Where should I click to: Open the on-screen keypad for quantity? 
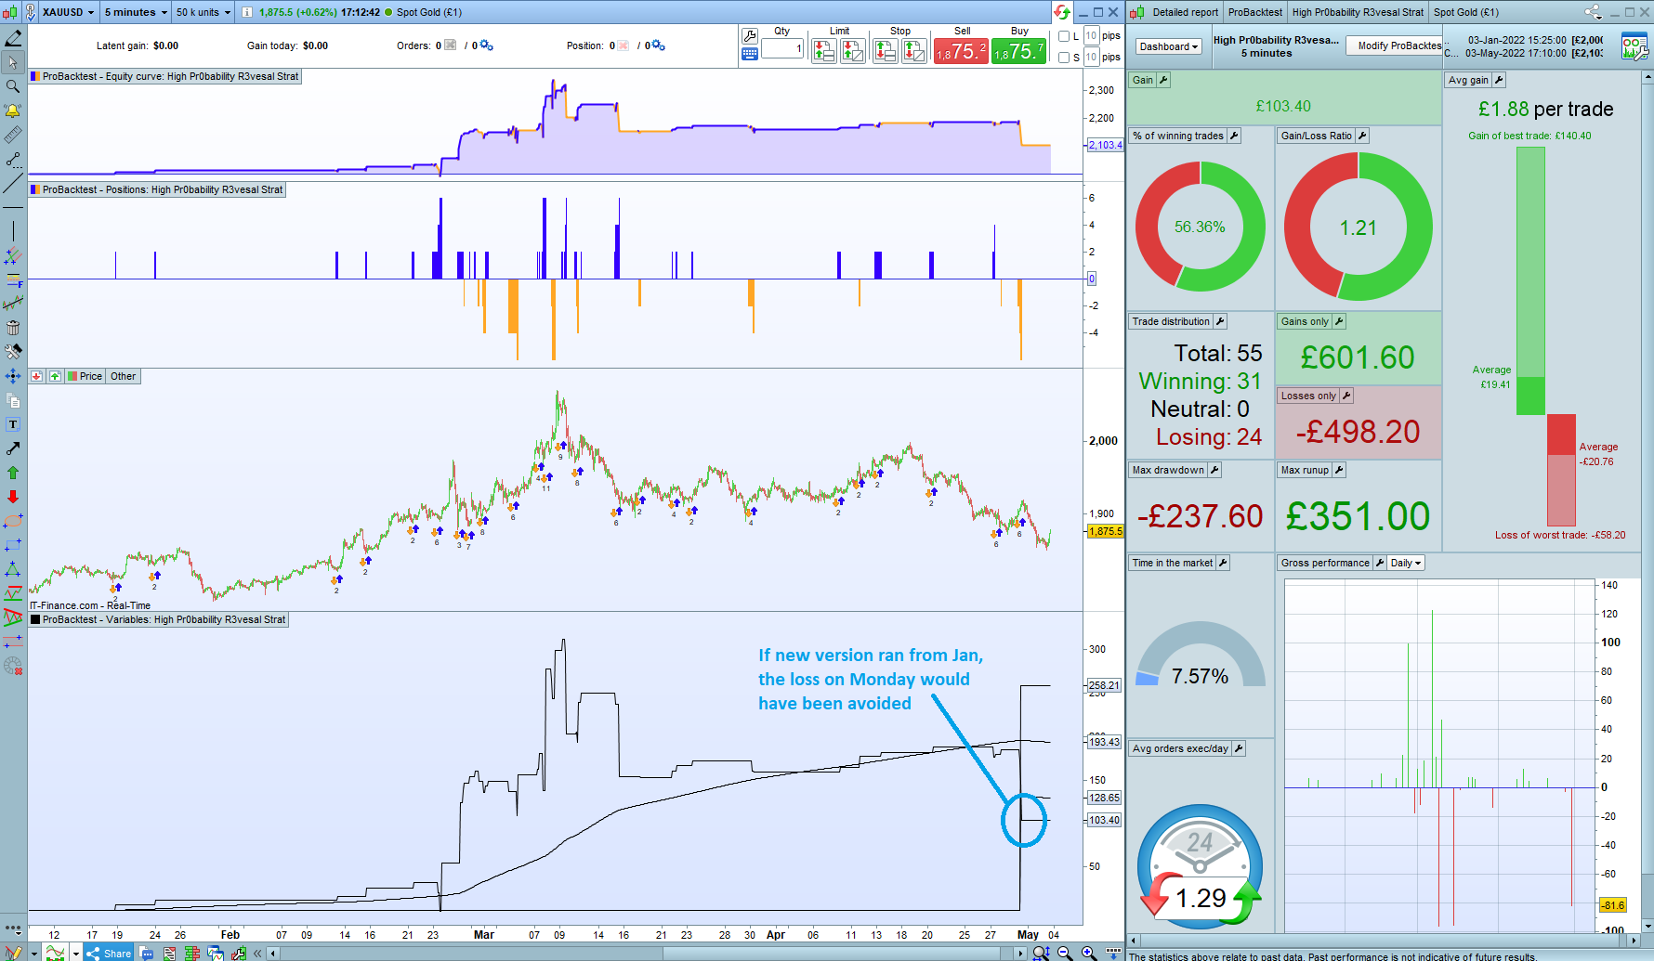pos(750,54)
